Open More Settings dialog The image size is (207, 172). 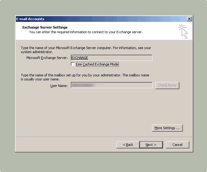[x=167, y=128]
